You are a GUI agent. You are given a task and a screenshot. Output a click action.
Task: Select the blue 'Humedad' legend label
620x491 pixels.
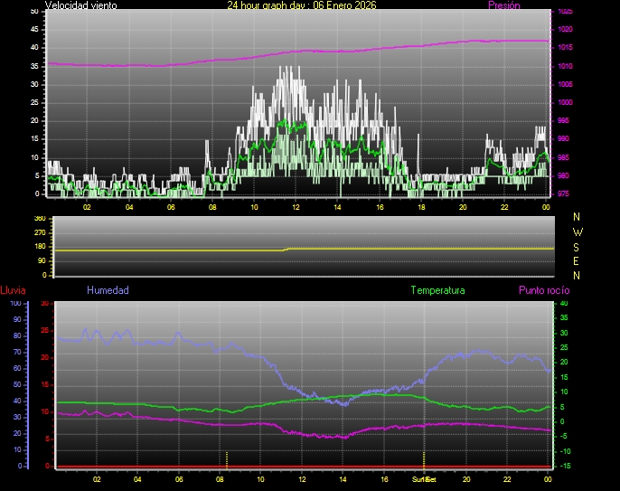coord(108,291)
